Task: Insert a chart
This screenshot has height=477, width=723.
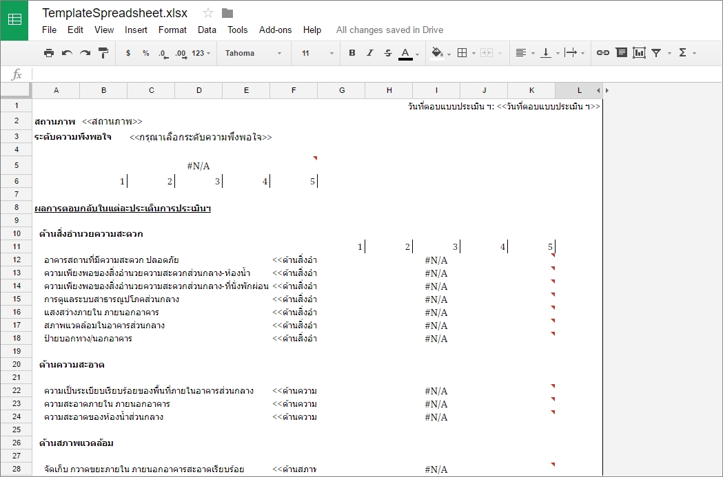Action: (639, 52)
